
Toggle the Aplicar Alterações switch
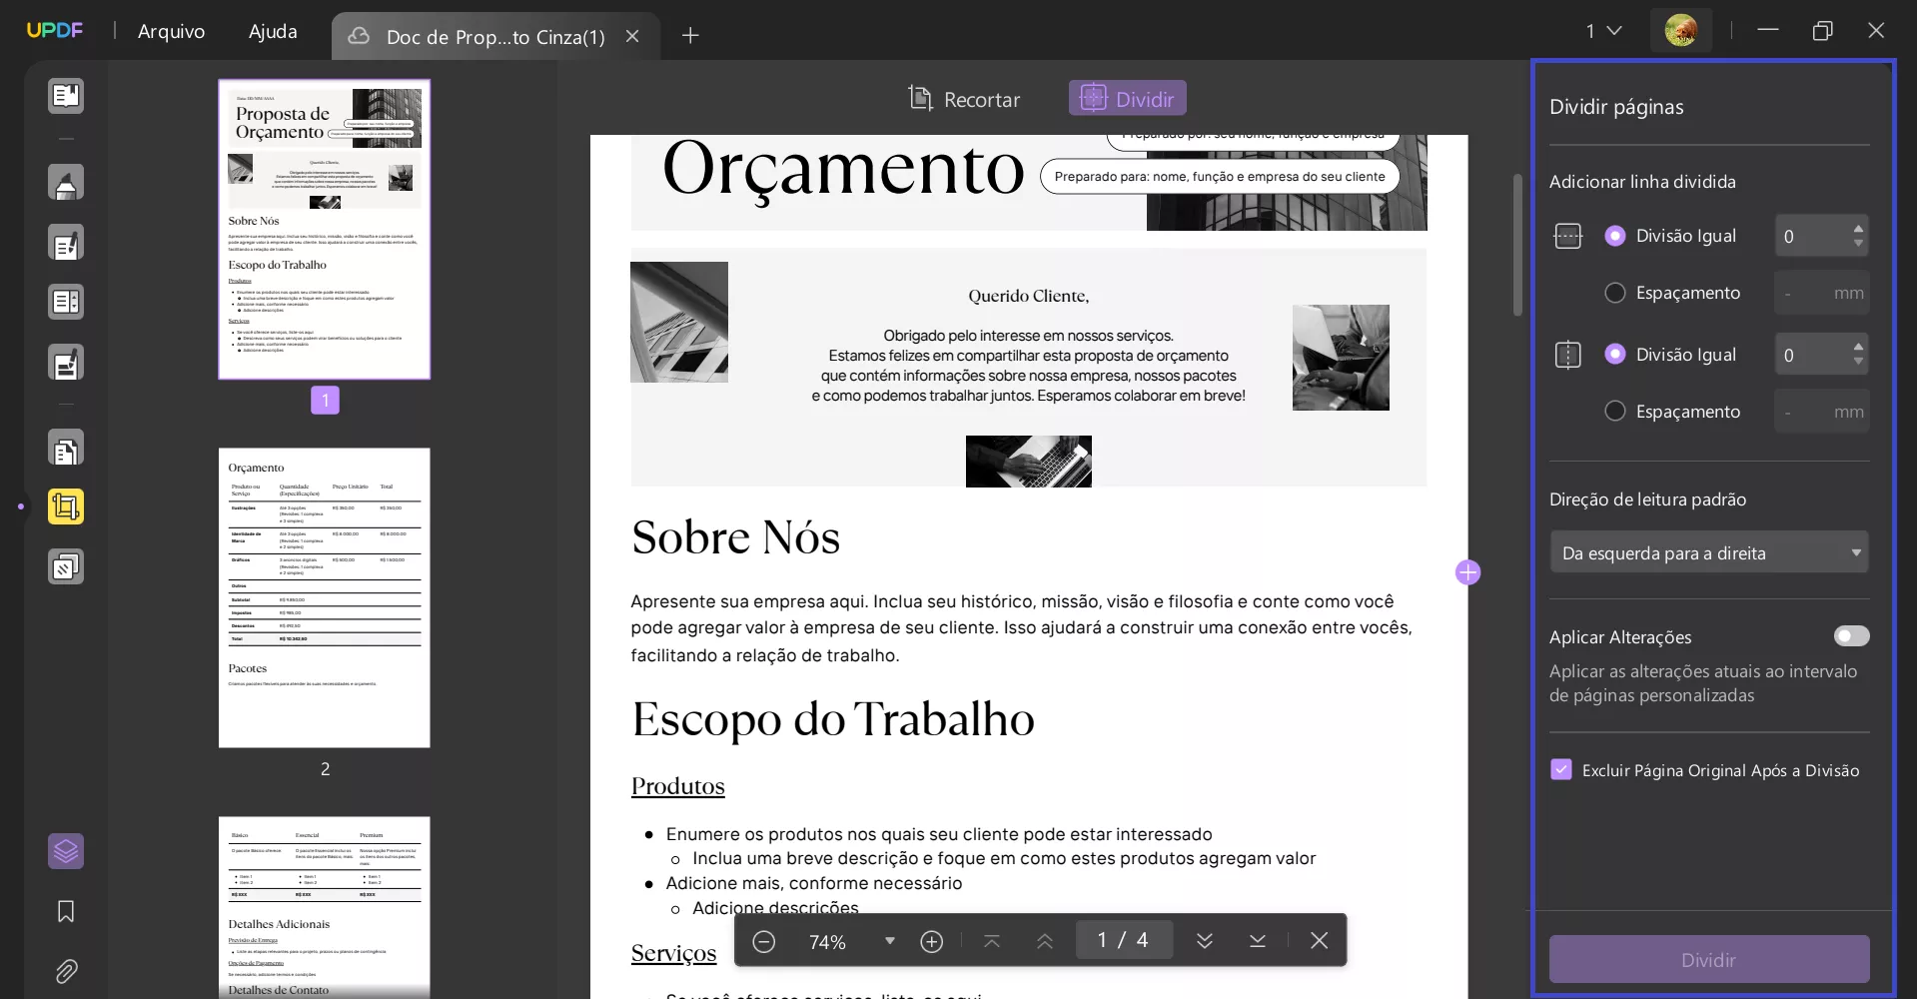[x=1850, y=636]
